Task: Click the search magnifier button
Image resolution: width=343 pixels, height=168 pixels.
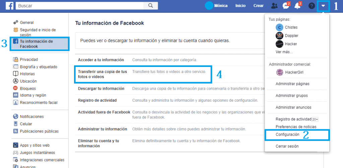Action: click(150, 6)
